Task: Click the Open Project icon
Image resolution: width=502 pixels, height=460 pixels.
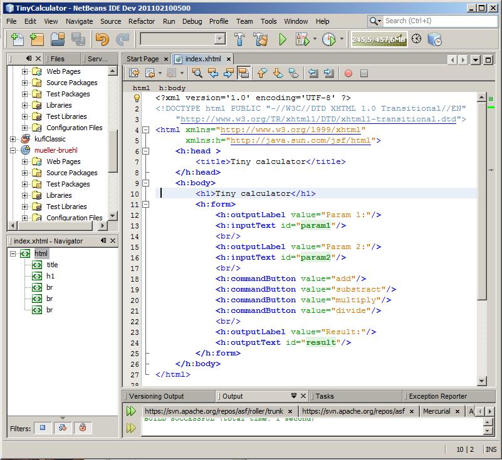Action: pyautogui.click(x=58, y=39)
